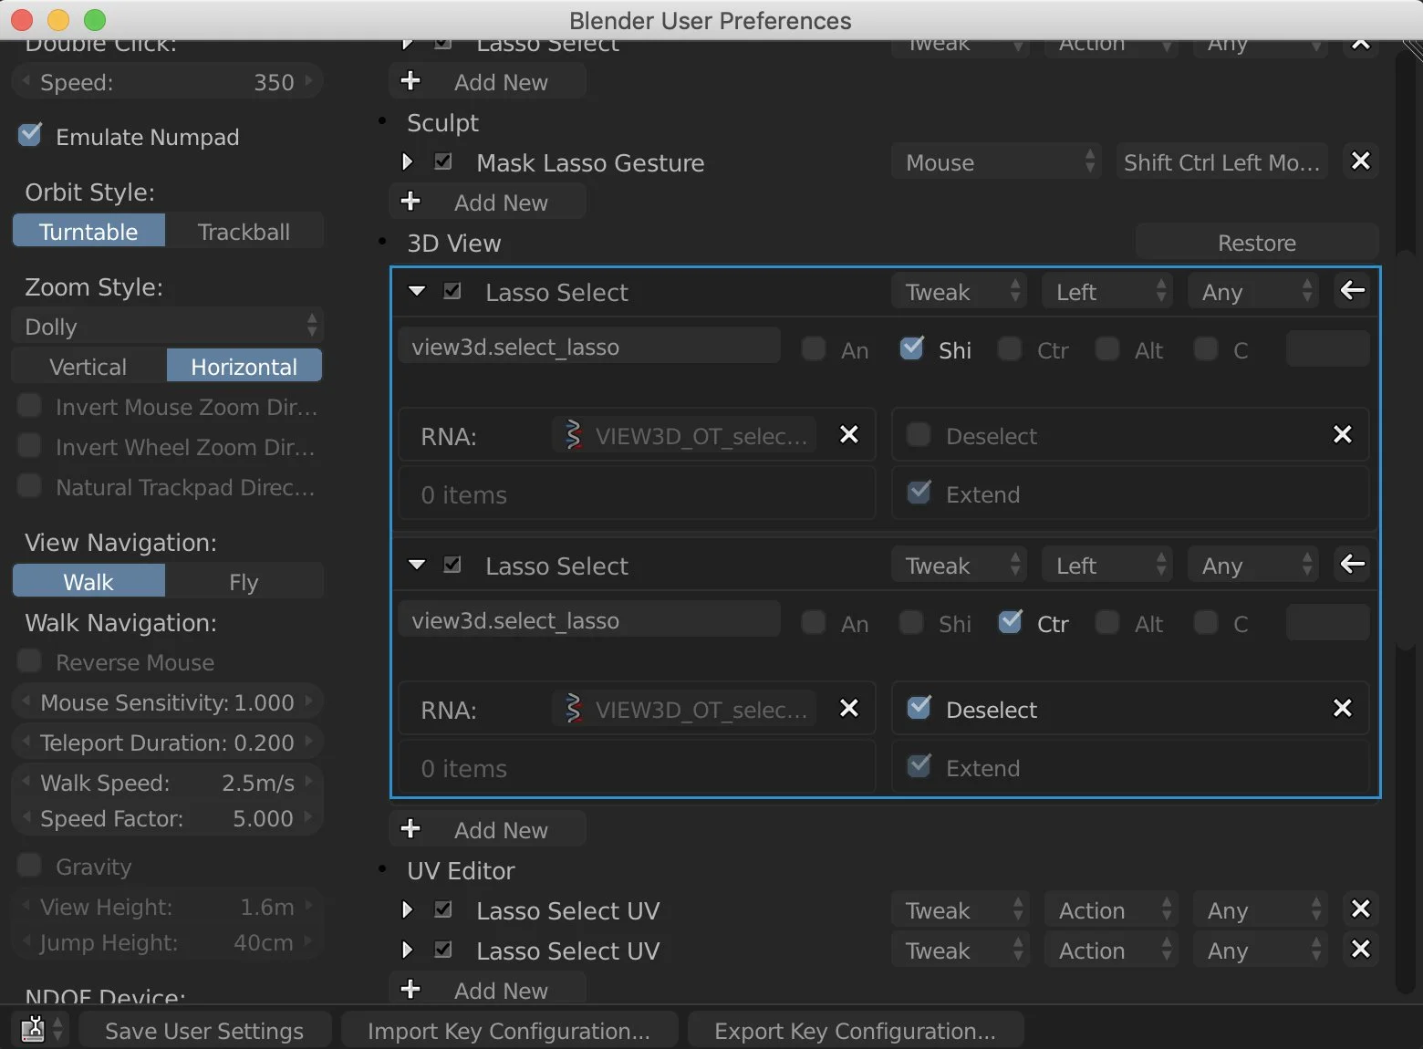Screen dimensions: 1423x1049
Task: Click Speed Factor 5.000 field
Action: click(x=168, y=817)
